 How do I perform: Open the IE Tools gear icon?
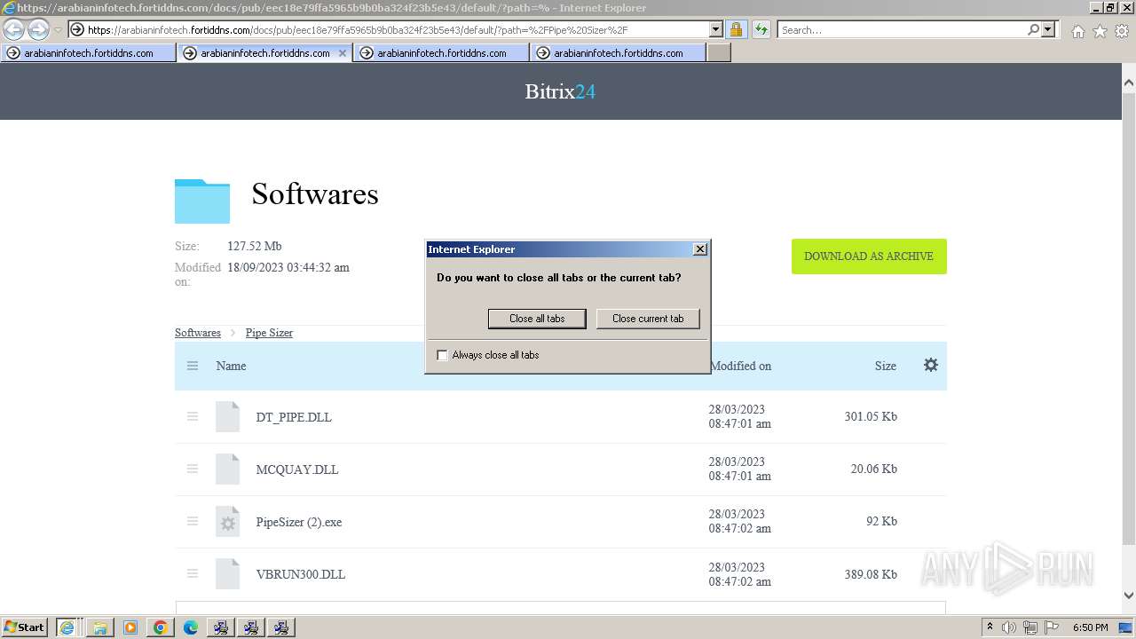pyautogui.click(x=1122, y=31)
